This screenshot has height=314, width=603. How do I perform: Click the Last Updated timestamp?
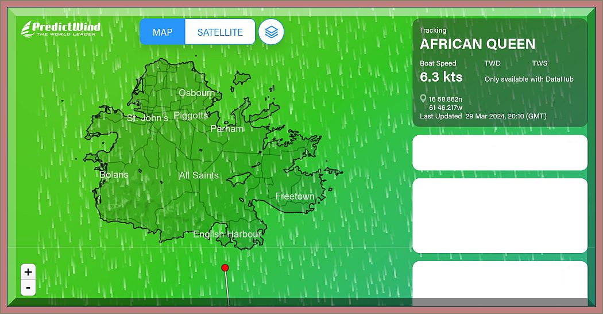483,116
